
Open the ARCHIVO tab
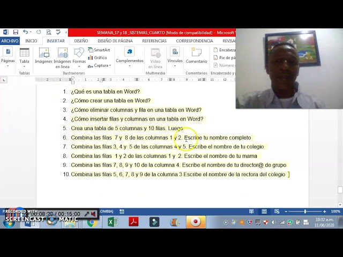coord(10,41)
